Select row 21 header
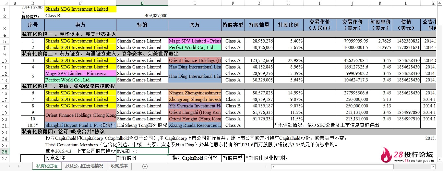443x171 pixels. coord(4,125)
